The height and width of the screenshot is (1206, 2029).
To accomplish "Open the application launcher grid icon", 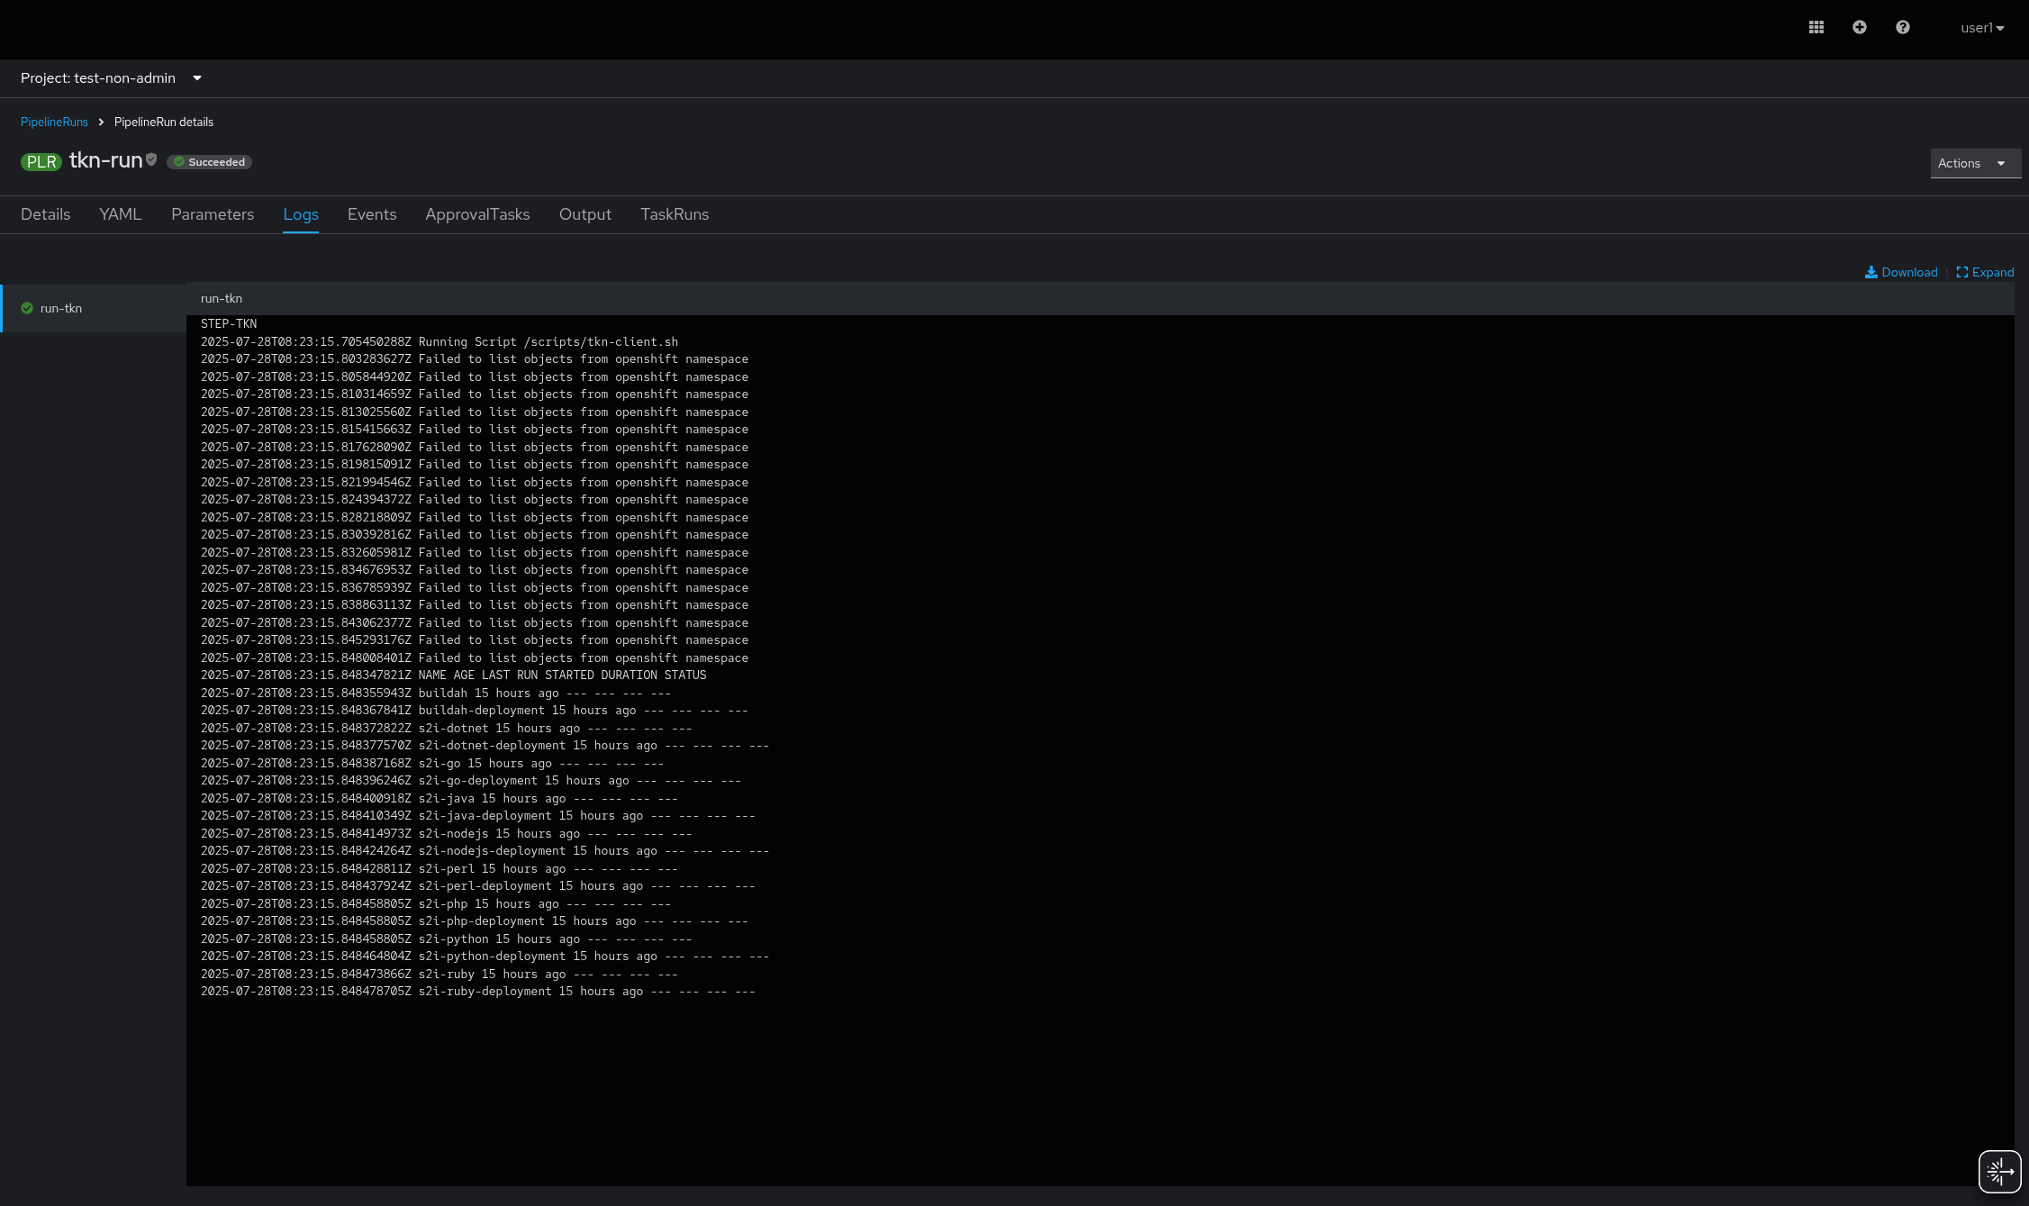I will 1816,28.
